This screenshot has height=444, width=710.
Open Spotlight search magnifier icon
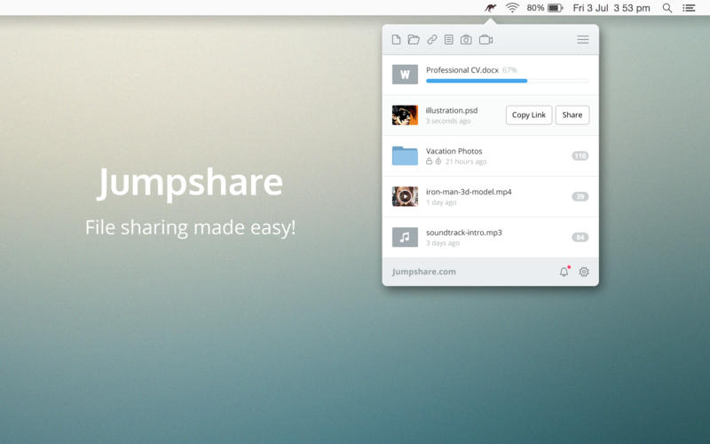point(667,8)
